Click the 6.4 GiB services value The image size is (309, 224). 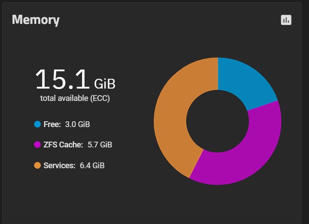tap(92, 165)
